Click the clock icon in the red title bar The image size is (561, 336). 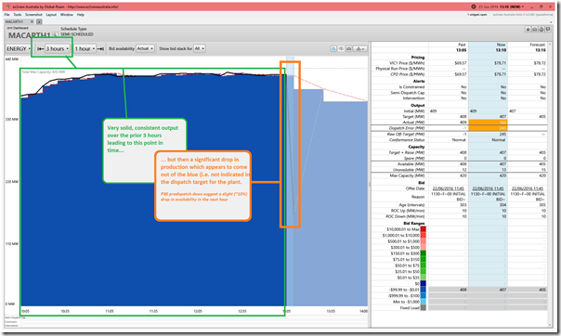(474, 6)
